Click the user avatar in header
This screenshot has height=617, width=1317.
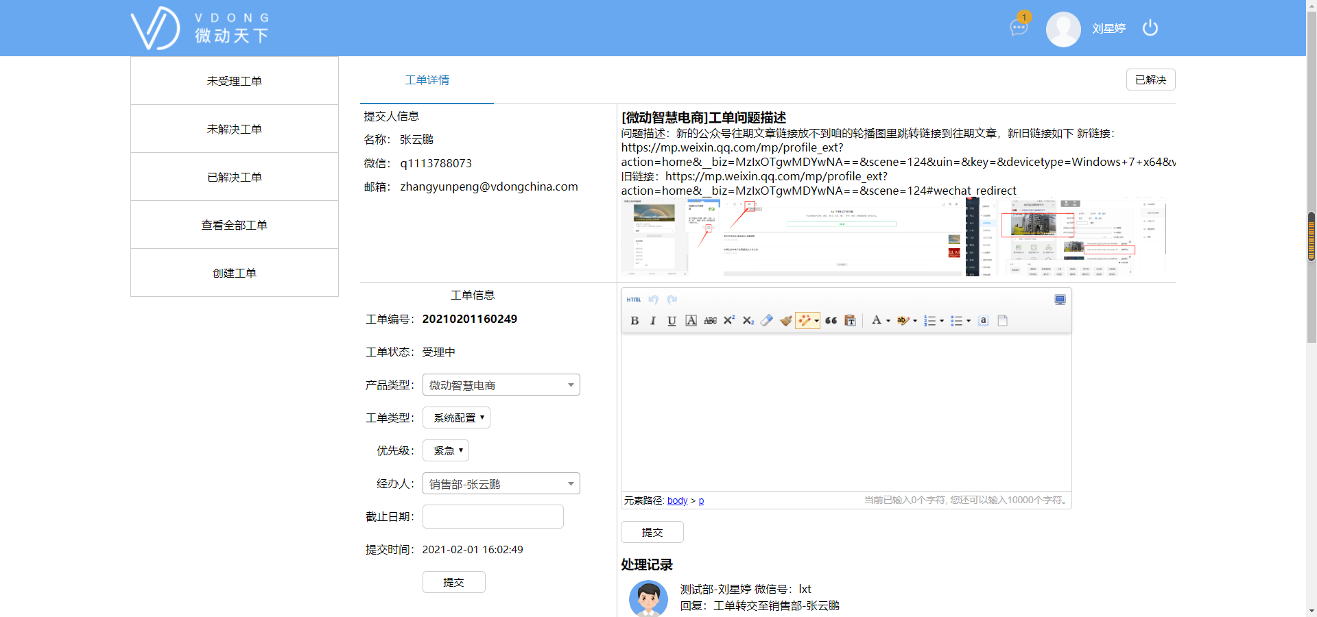click(1063, 29)
